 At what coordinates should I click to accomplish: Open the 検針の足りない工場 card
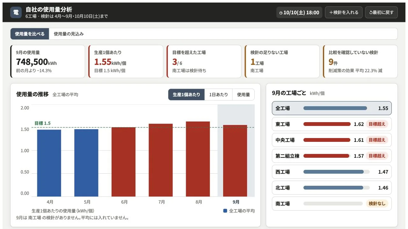tap(282, 61)
